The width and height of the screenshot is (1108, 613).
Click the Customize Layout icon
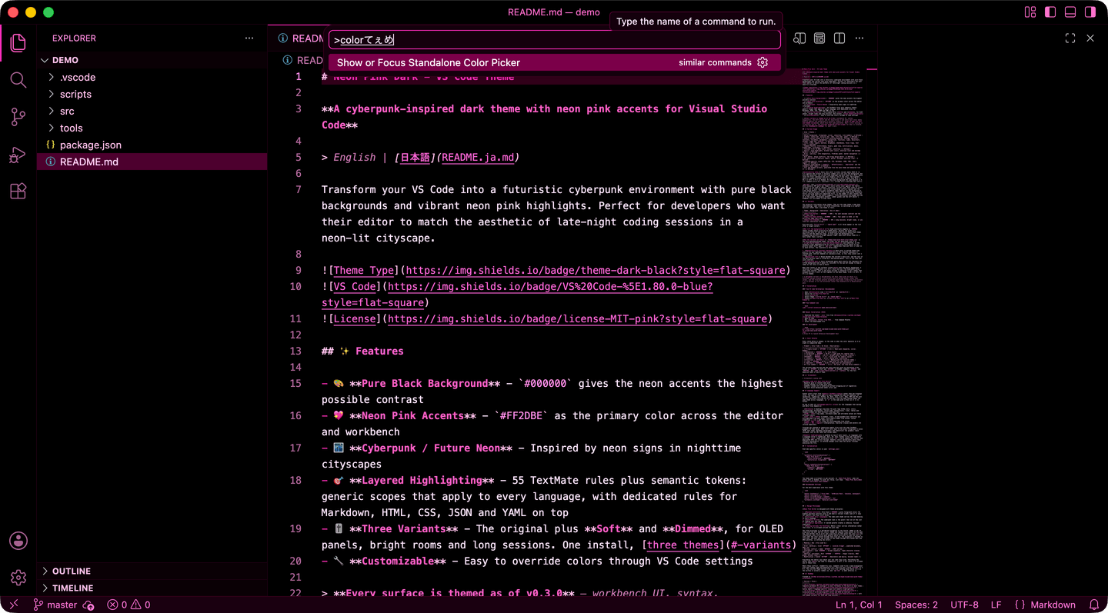click(x=1030, y=12)
